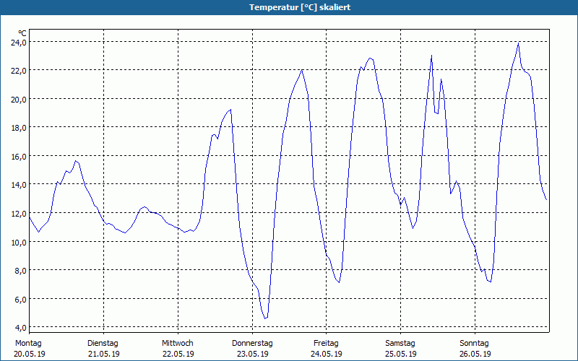Click the Mittwoch day label
Image resolution: width=578 pixels, height=361 pixels.
tap(178, 344)
